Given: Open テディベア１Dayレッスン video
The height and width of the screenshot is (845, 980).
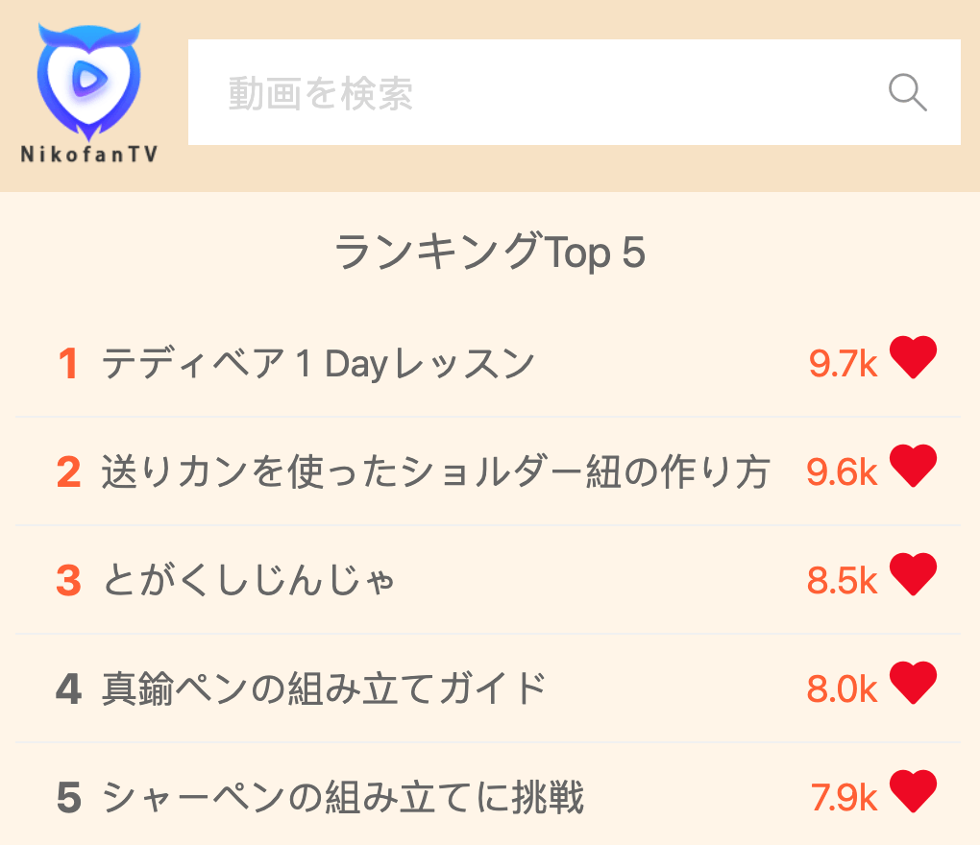Looking at the screenshot, I should pos(317,364).
